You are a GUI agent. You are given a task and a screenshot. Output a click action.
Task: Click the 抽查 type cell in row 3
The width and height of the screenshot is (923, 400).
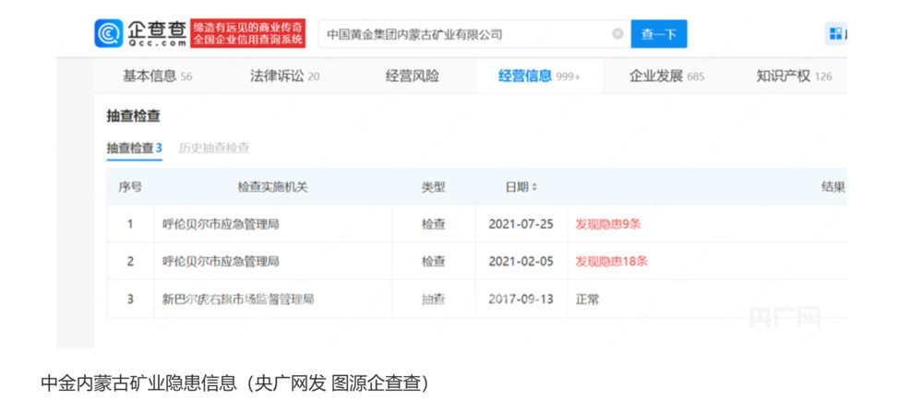click(x=433, y=299)
